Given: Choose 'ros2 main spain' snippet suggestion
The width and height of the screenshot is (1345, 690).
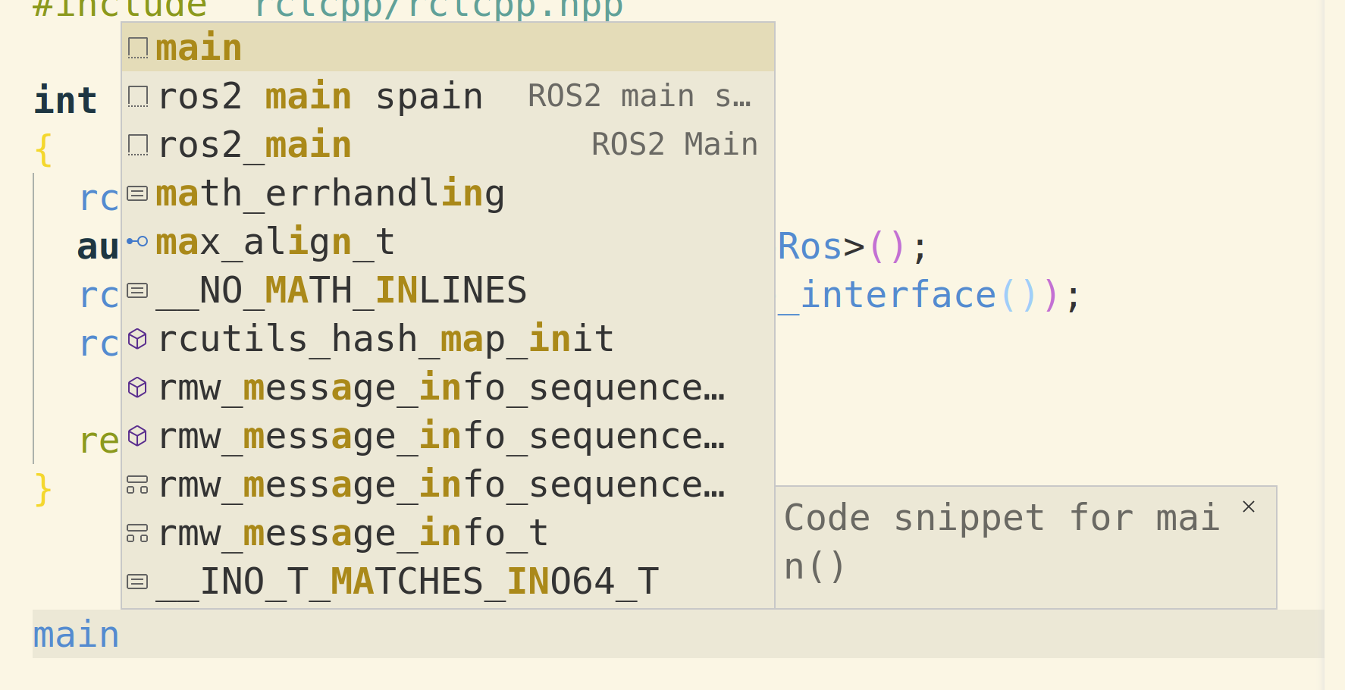Looking at the screenshot, I should click(x=448, y=96).
